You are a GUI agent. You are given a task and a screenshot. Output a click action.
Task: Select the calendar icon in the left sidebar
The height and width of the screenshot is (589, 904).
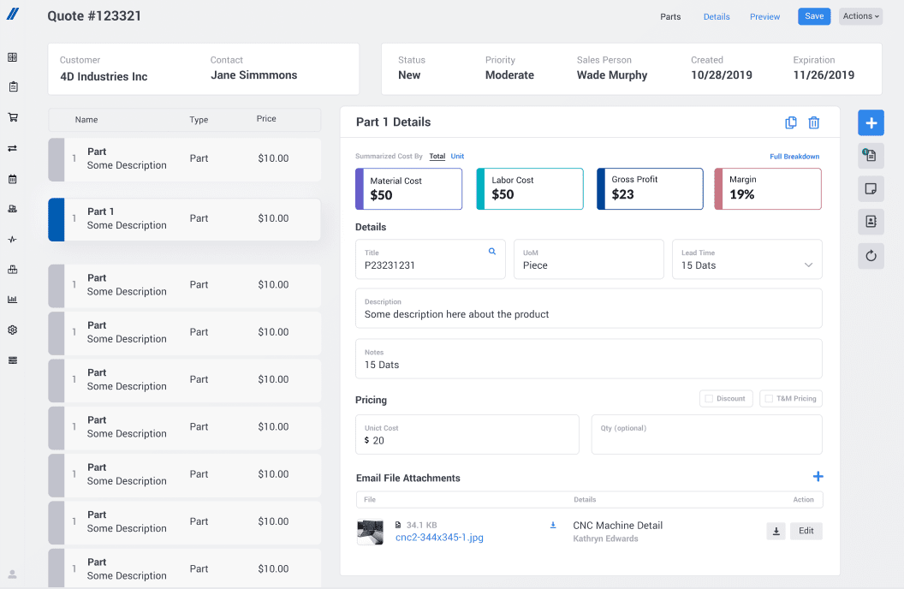pos(12,177)
